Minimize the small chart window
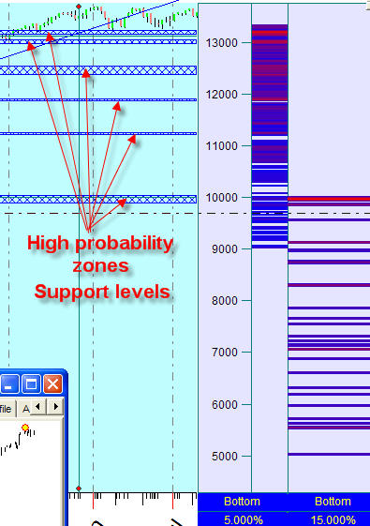The height and width of the screenshot is (526, 370). (x=9, y=383)
